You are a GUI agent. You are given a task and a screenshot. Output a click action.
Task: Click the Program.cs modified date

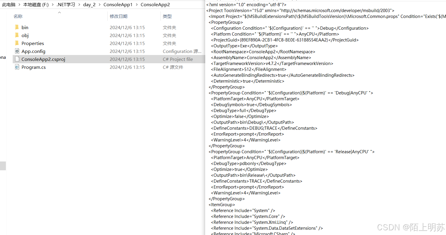click(x=127, y=67)
